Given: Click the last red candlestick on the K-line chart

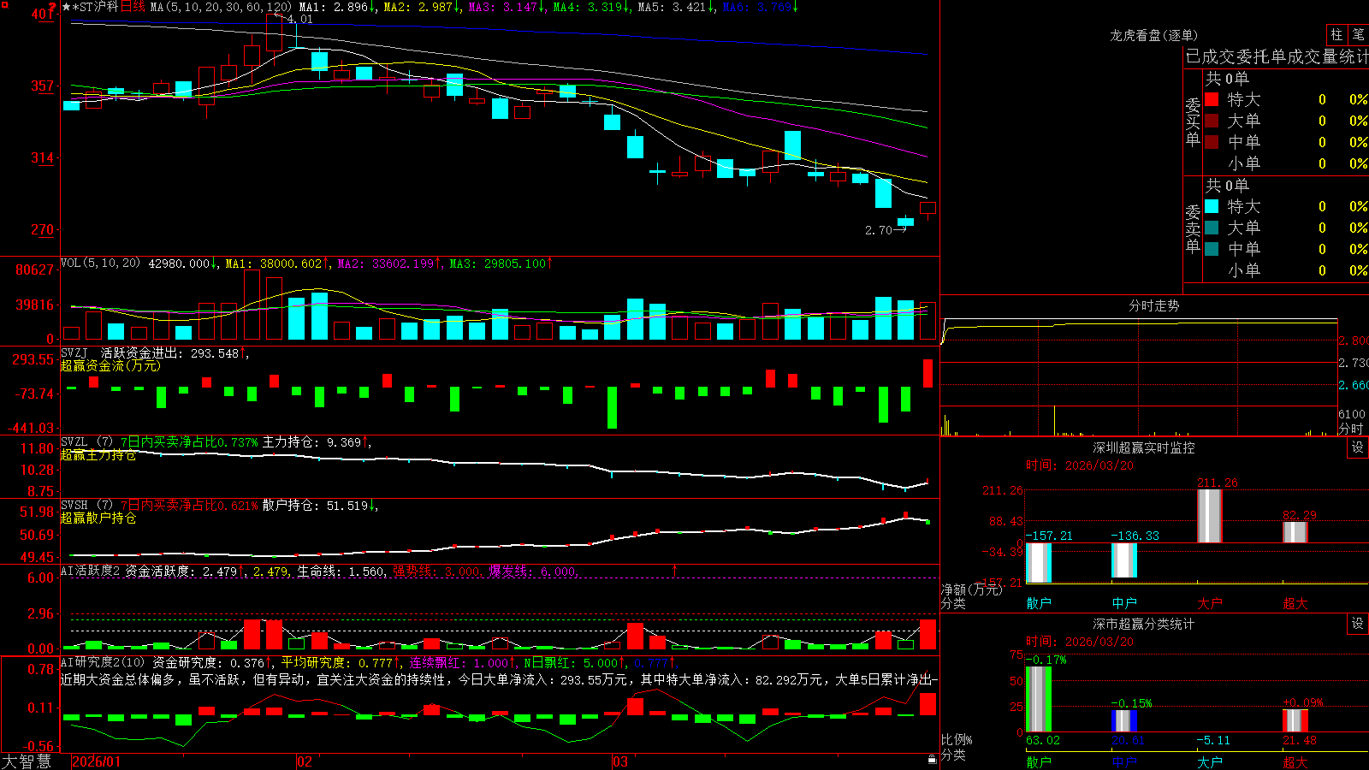Looking at the screenshot, I should click(x=927, y=208).
